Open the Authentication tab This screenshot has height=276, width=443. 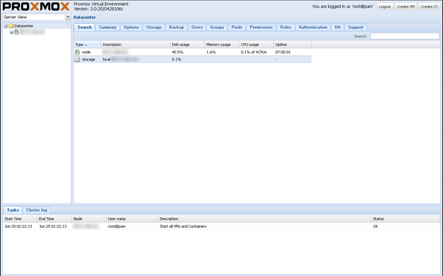tap(313, 27)
